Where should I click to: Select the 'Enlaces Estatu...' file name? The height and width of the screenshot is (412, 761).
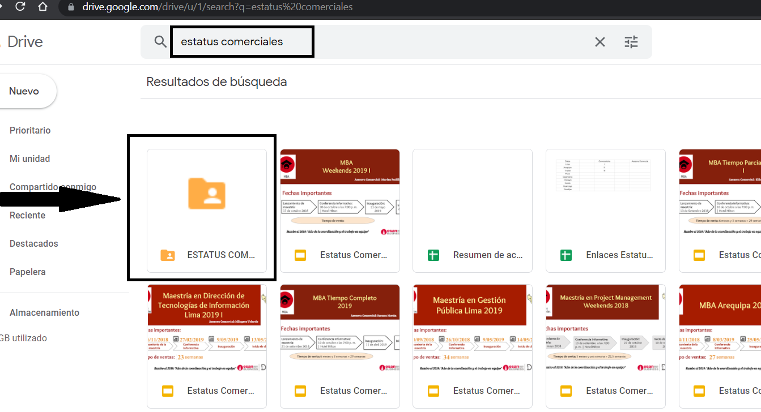(620, 255)
